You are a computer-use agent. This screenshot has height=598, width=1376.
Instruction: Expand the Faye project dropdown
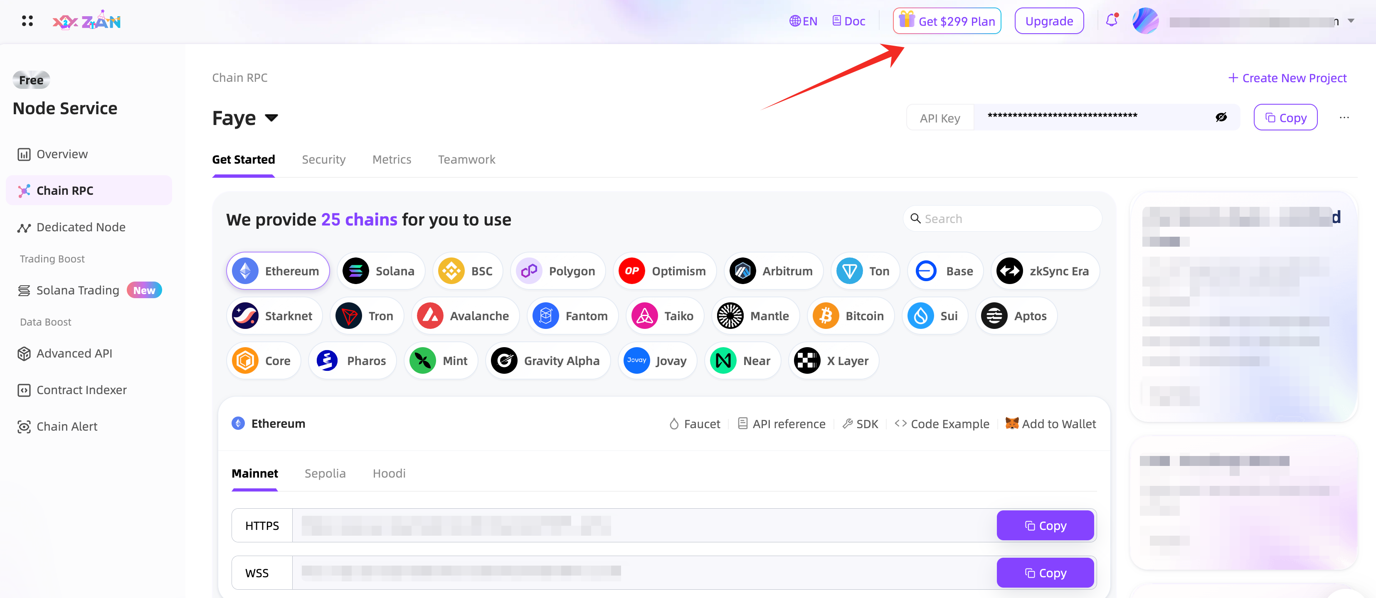[x=271, y=118]
